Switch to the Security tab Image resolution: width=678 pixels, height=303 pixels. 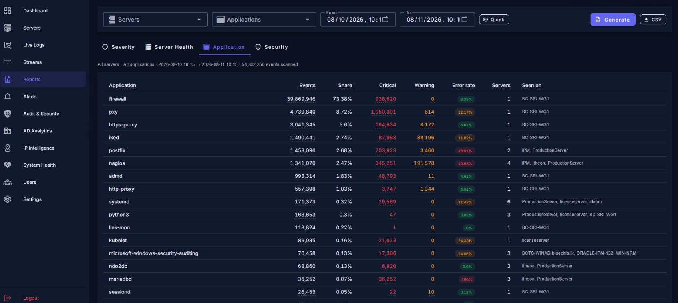tap(272, 47)
